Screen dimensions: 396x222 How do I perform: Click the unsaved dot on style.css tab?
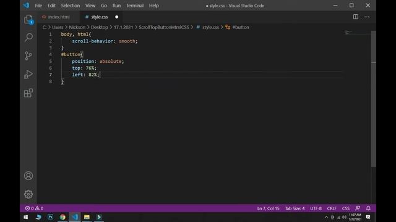(x=116, y=17)
